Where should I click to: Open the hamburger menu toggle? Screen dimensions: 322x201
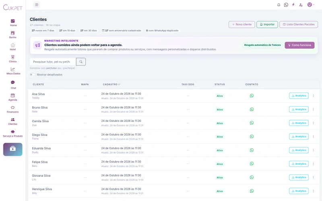37,5
